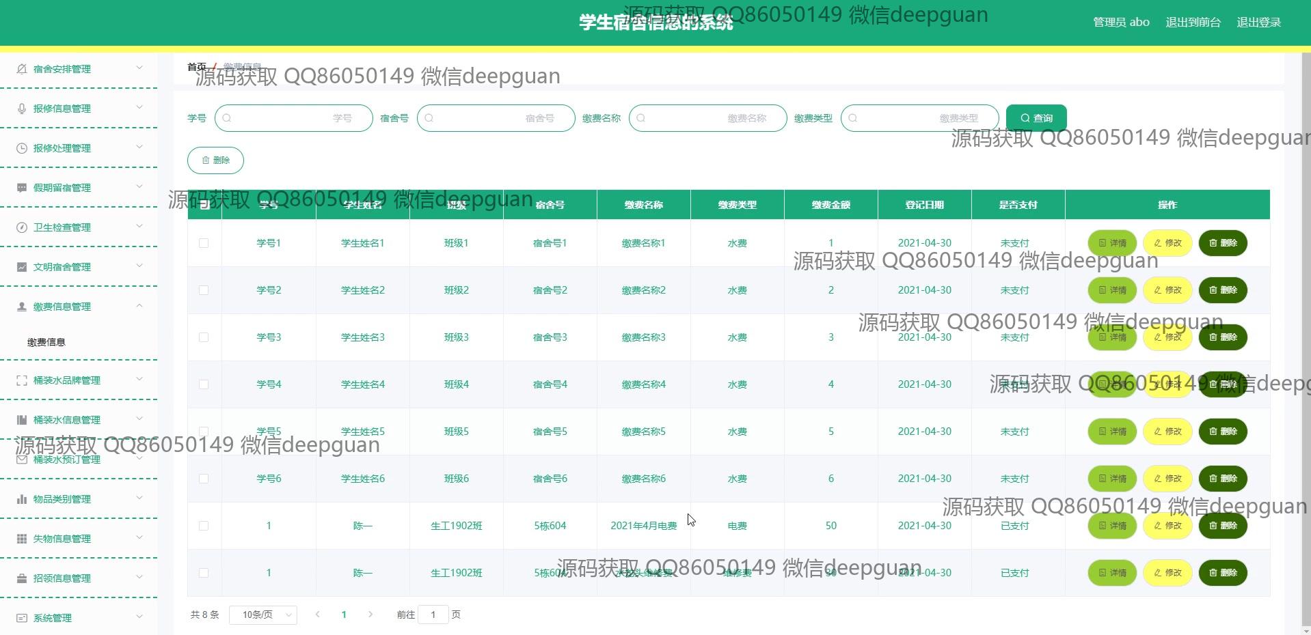Expand the 假期留宿管理 chevron
Screen dimensions: 1311x635
click(139, 186)
